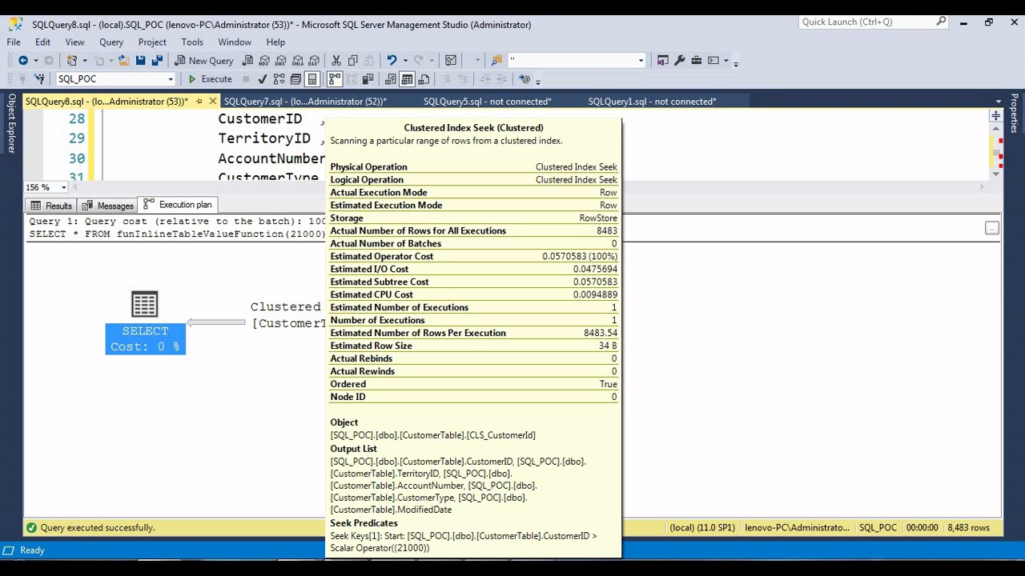
Task: Click the Save All icon
Action: tap(157, 60)
